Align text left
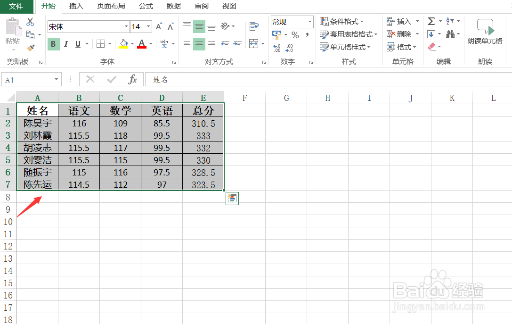 [187, 44]
